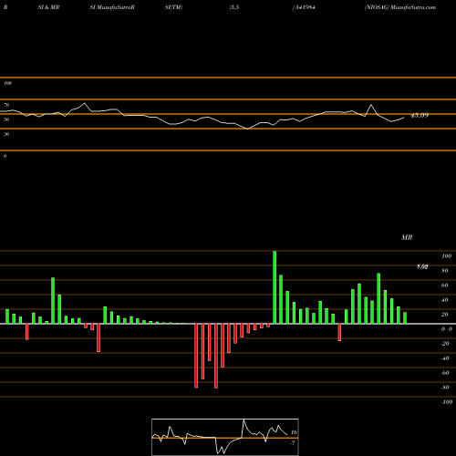Click the current RSI value 45.09
This screenshot has width=456, height=456.
(x=420, y=115)
